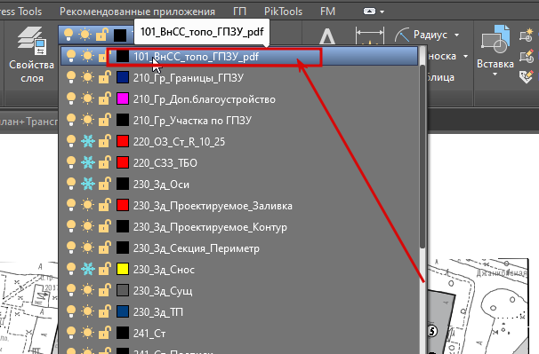Viewport: 539px width, 354px height.
Task: Freeze 230_Зд_Проектируемое_Заливка layer sun icon
Action: 87,205
